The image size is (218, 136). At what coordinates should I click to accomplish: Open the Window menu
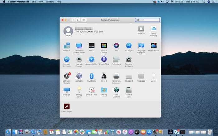pos(50,2)
